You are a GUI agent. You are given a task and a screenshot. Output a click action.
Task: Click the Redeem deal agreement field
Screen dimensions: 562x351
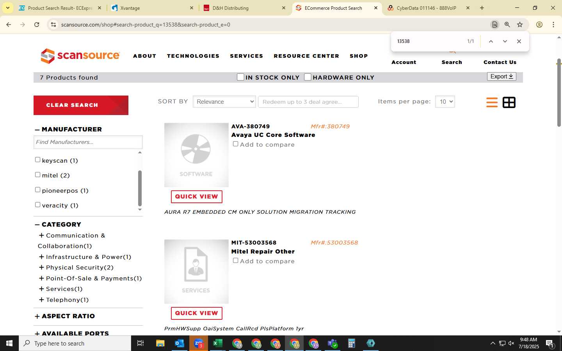pyautogui.click(x=308, y=102)
